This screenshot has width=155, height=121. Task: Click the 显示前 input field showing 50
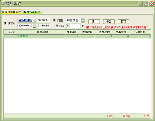[73, 26]
